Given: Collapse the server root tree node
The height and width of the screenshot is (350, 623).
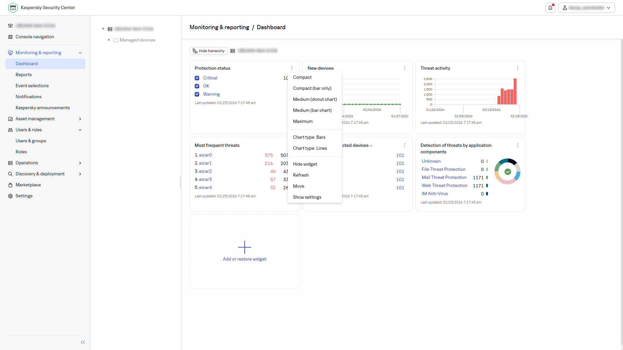Looking at the screenshot, I should tap(103, 29).
